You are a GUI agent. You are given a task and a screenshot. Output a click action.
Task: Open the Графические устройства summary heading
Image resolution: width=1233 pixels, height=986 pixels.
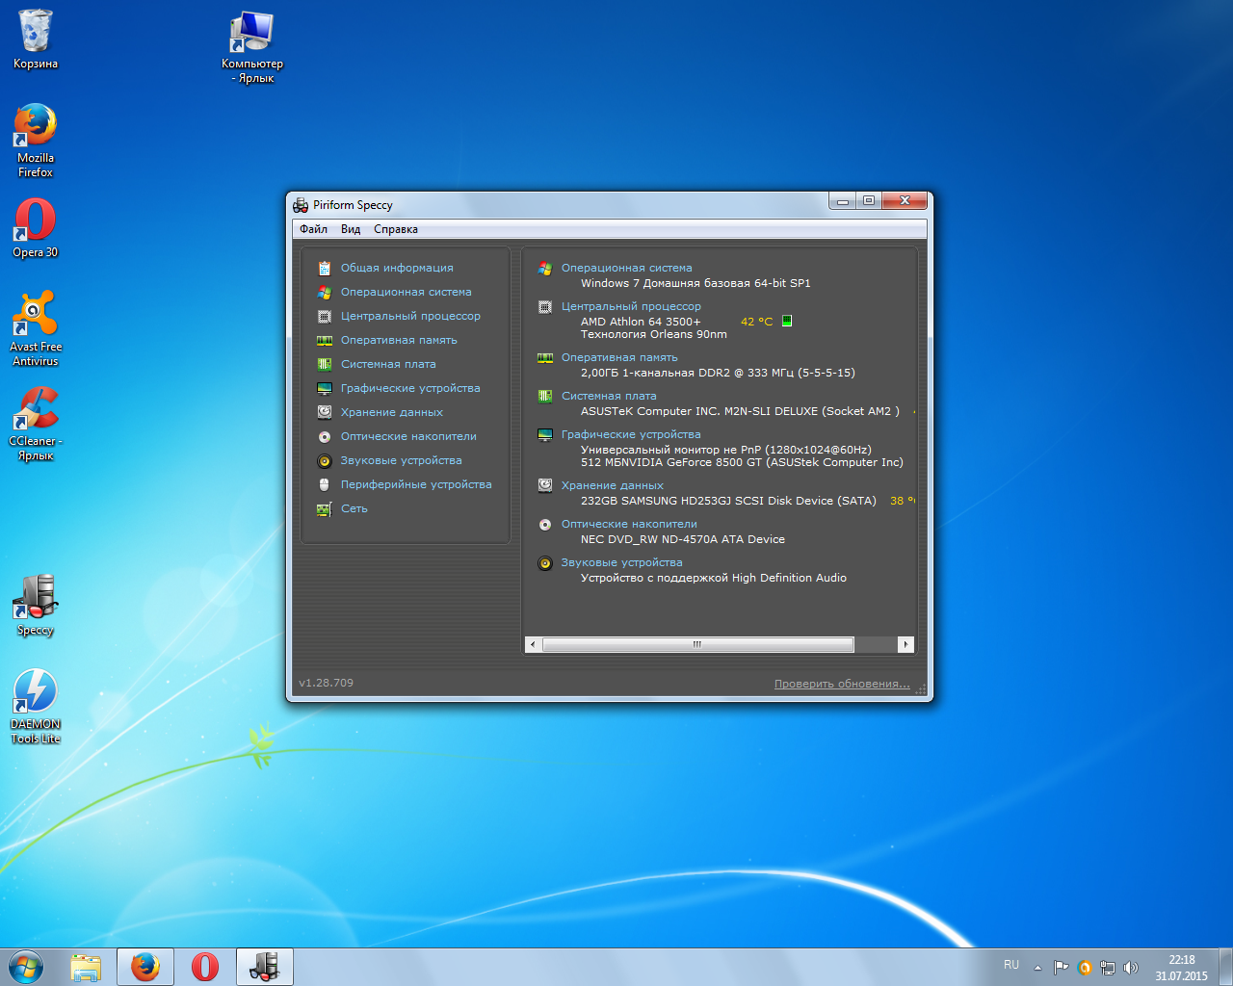pos(631,434)
